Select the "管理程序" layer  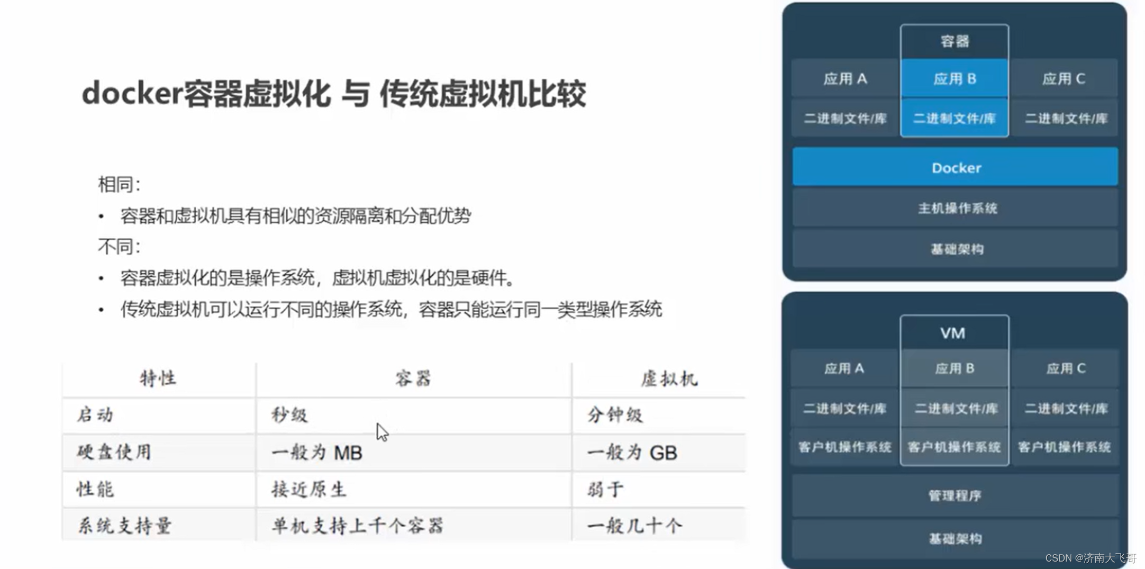955,495
